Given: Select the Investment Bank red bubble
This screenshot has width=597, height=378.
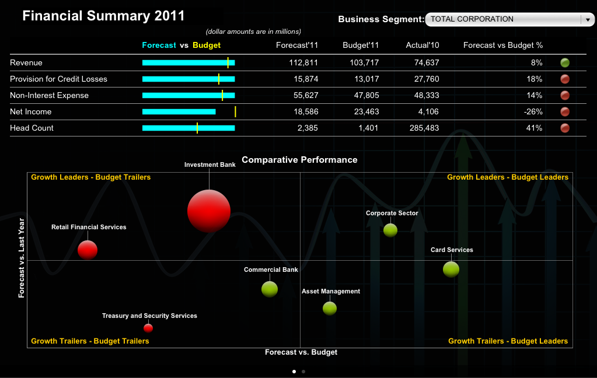Looking at the screenshot, I should 209,211.
